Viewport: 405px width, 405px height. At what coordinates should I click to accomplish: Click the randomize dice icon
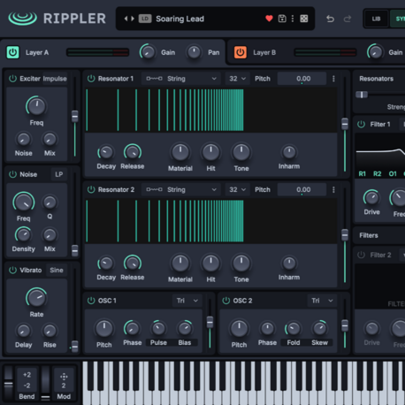[304, 19]
